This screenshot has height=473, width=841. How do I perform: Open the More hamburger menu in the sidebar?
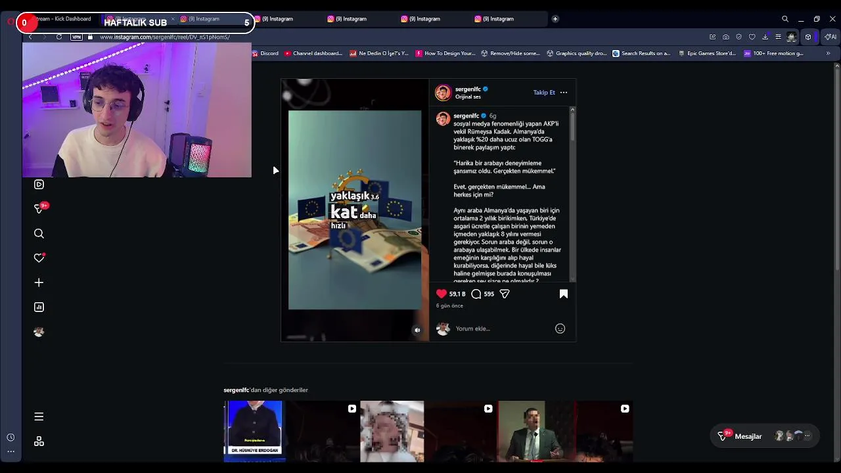coord(39,417)
